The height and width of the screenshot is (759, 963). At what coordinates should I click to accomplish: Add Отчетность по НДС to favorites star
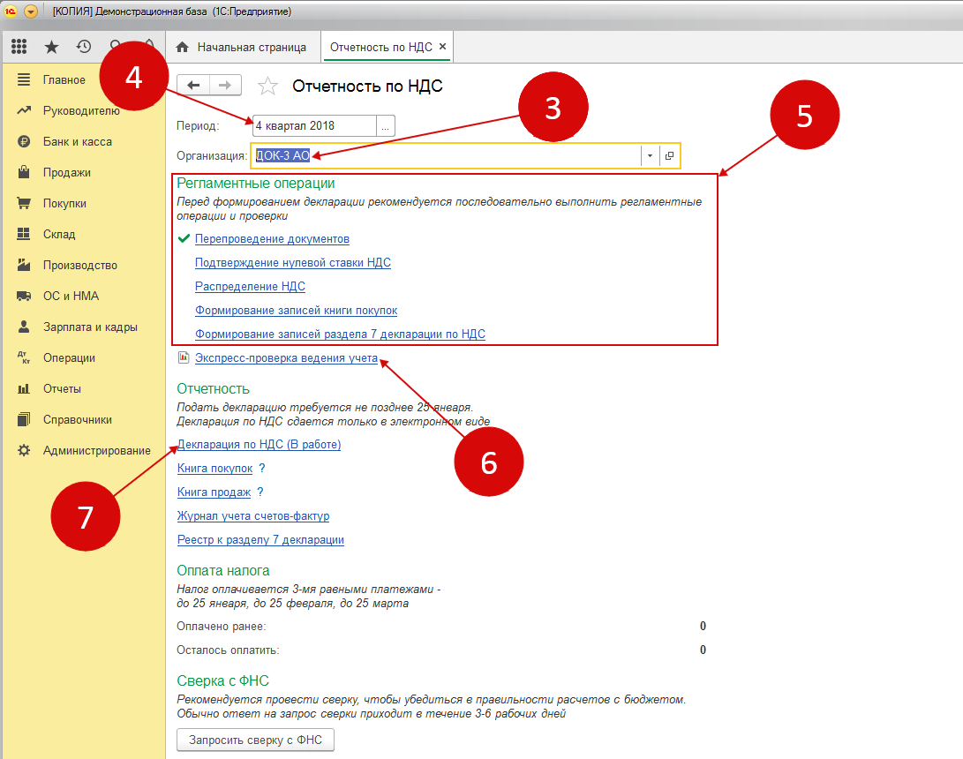267,86
